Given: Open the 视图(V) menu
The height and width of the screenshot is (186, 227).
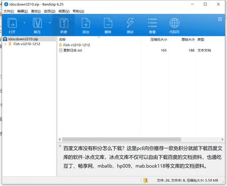Looking at the screenshot, I should click(64, 11).
